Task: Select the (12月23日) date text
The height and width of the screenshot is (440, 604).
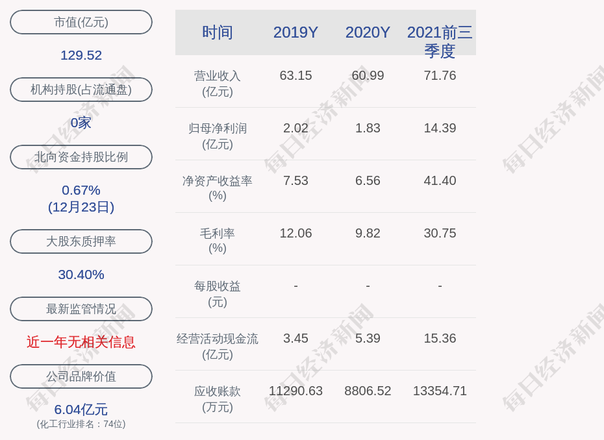Action: click(x=81, y=207)
